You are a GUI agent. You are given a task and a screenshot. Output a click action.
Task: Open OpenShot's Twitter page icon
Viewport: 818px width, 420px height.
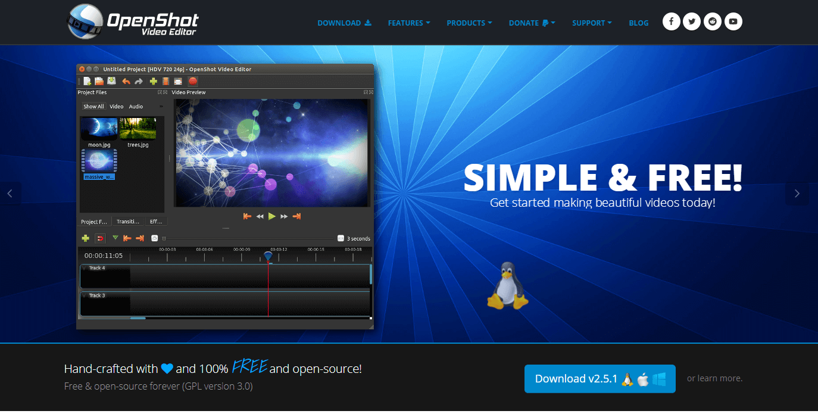[x=692, y=22]
